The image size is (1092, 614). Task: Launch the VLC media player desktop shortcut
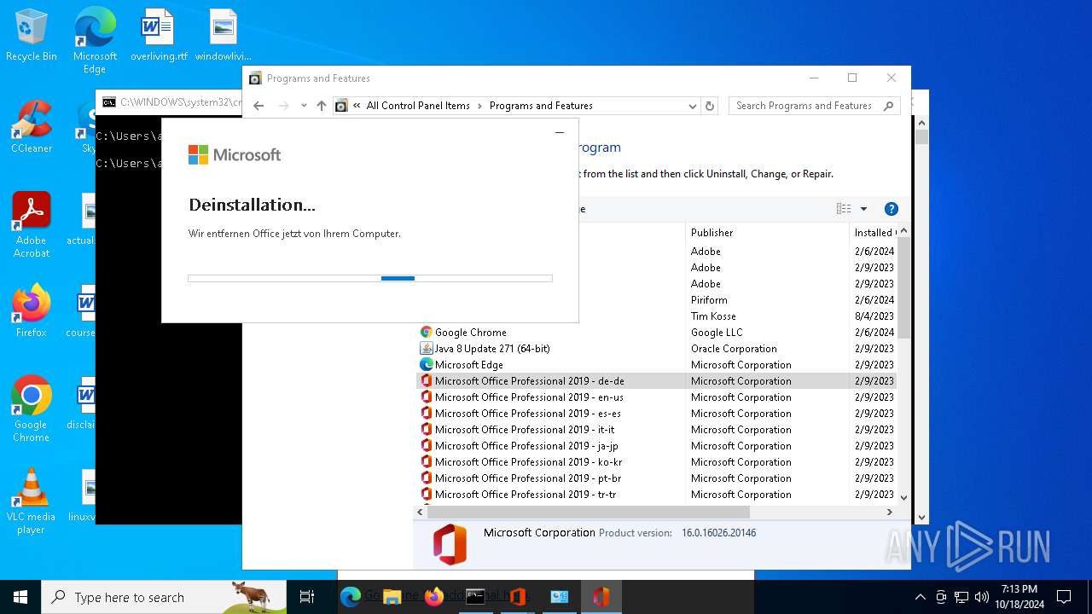[32, 501]
